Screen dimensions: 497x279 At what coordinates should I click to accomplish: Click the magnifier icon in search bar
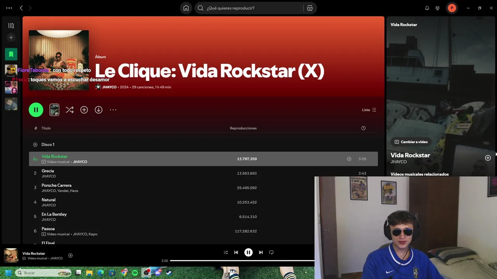tap(200, 8)
